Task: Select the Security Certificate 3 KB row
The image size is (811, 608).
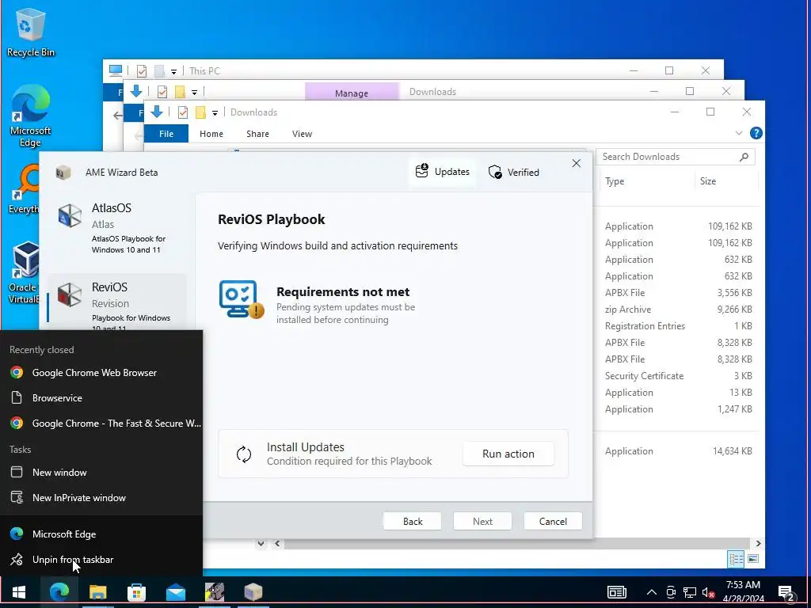Action: 679,376
